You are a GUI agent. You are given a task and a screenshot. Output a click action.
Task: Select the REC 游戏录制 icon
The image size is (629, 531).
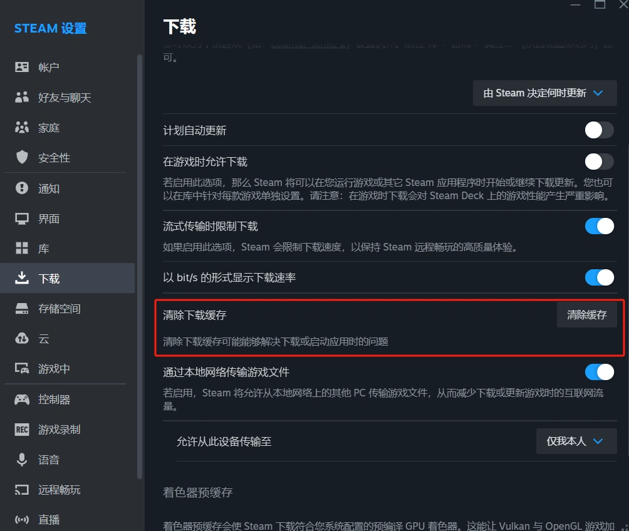[21, 430]
